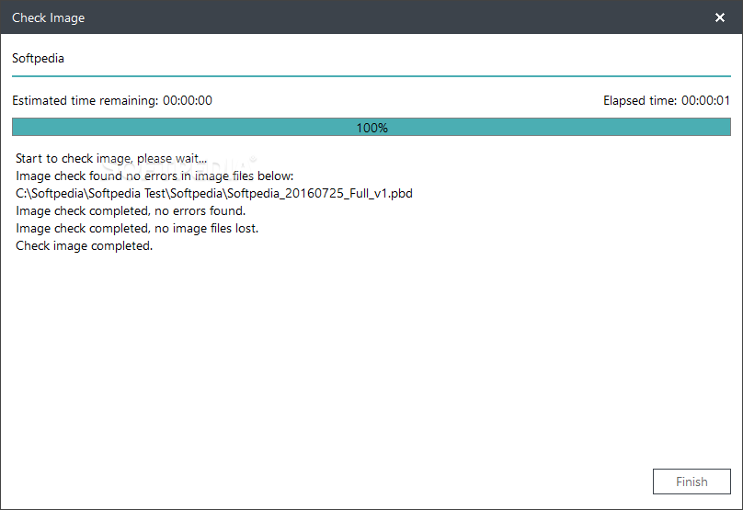Click the Elapsed time 00:00:01 label
This screenshot has height=510, width=743.
tap(667, 100)
